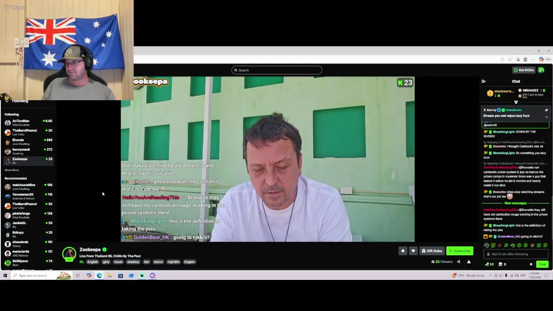Open chessbrah recommended channel

(29, 244)
